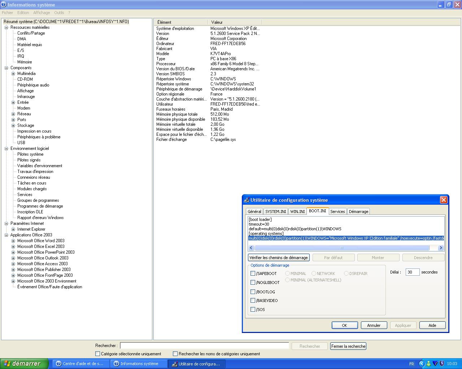Switch to the WIN.INI tab
The image size is (462, 369).
coord(297,212)
